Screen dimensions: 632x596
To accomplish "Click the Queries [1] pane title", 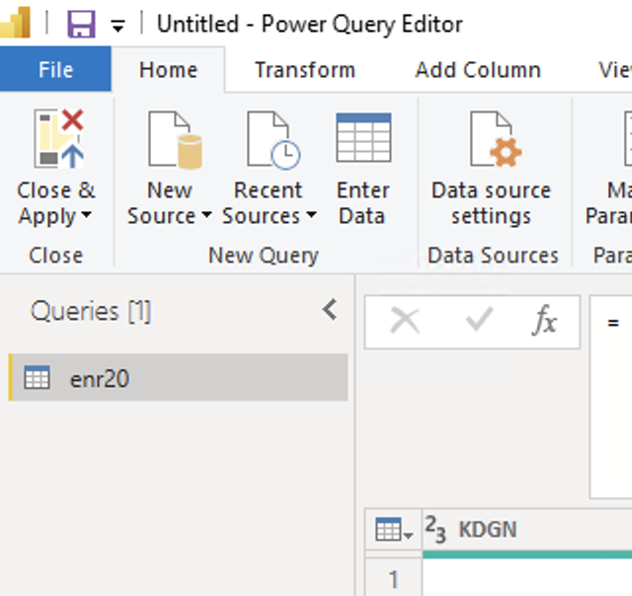I will [91, 311].
